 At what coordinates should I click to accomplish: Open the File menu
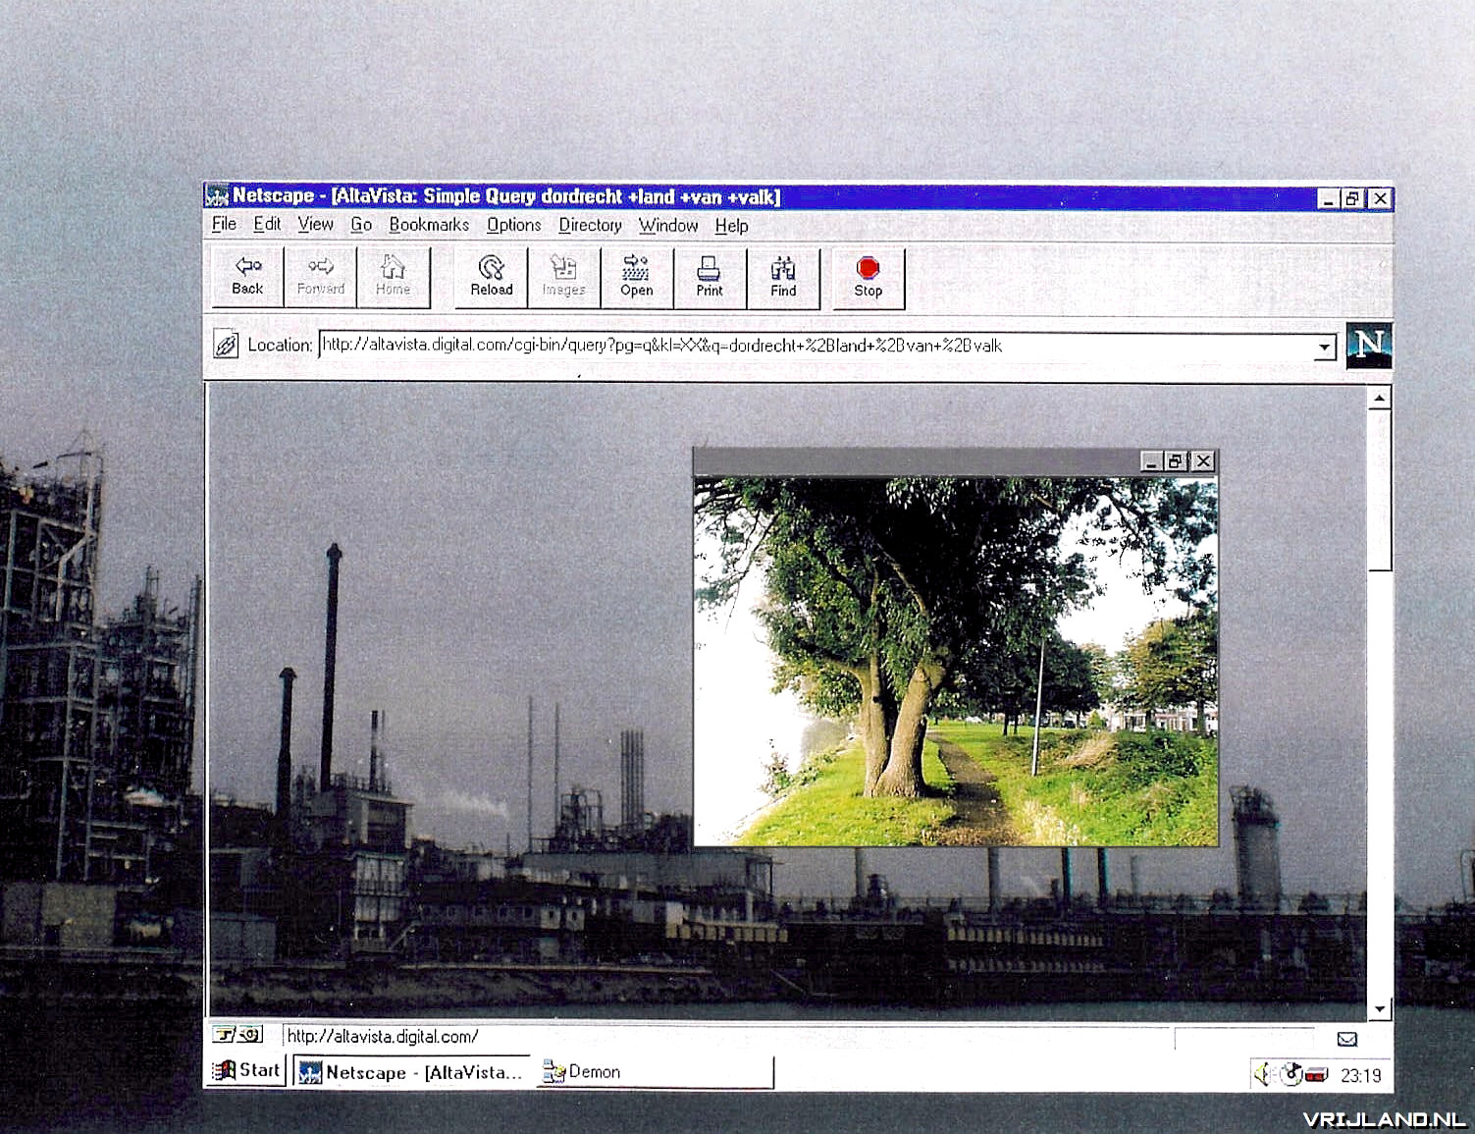point(224,224)
